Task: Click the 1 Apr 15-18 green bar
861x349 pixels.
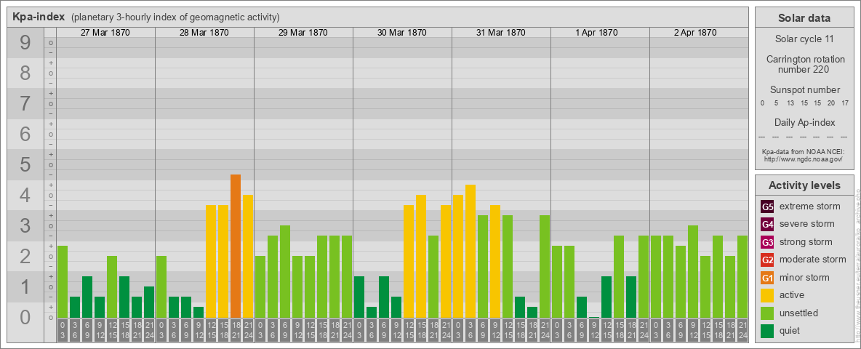Action: (619, 276)
